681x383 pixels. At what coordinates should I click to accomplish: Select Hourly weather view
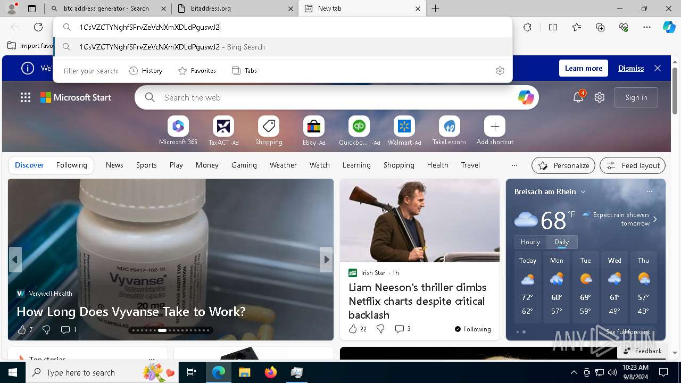point(530,242)
